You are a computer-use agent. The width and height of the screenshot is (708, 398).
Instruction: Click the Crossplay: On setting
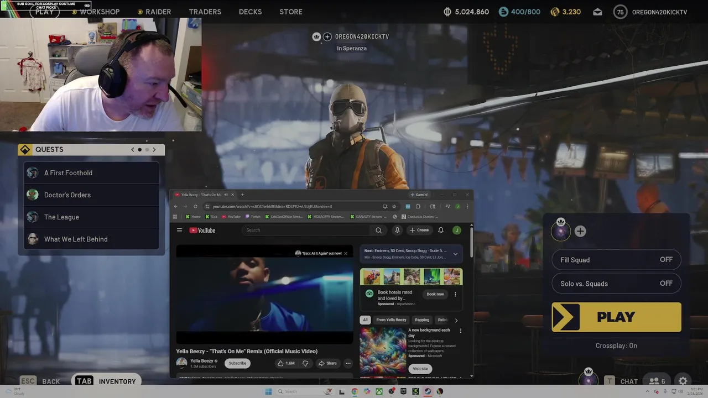pos(616,345)
